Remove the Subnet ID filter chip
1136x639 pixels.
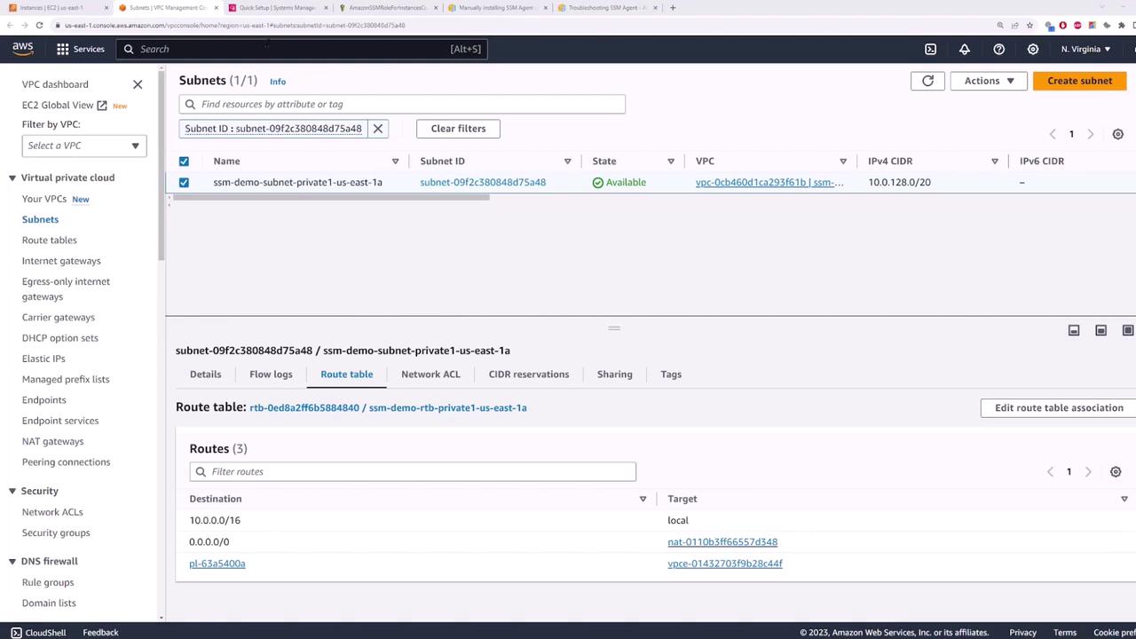click(378, 129)
